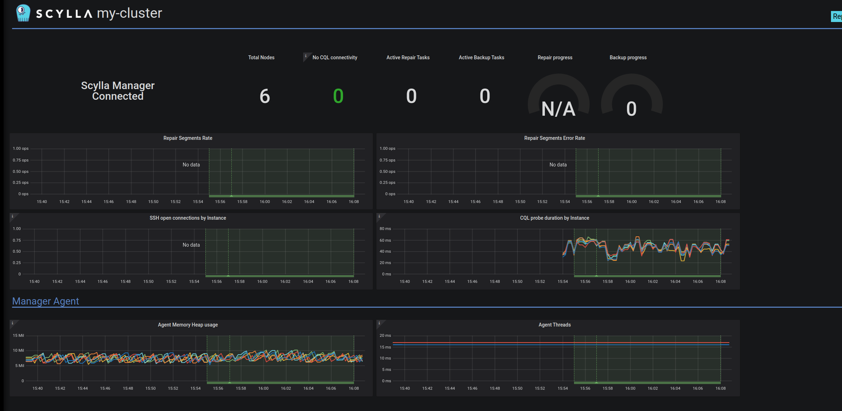The height and width of the screenshot is (411, 842).
Task: Open the CQL probe duration by Instance panel menu
Action: pyautogui.click(x=554, y=218)
